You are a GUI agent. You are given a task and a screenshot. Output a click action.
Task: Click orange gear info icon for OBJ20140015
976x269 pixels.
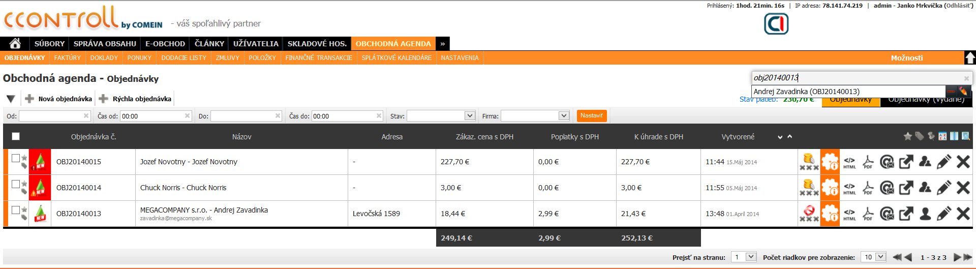[x=830, y=162]
